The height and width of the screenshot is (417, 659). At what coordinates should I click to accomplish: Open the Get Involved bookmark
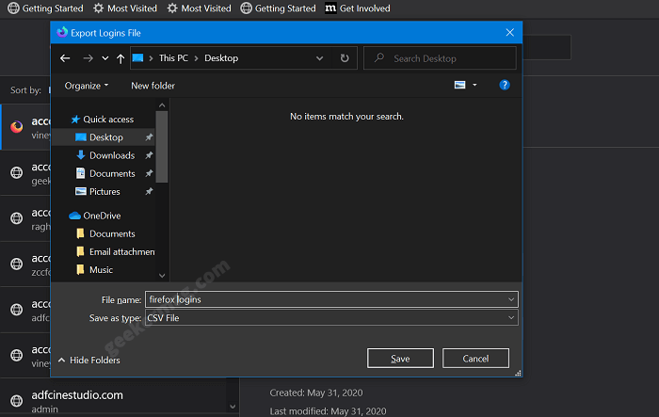point(358,8)
